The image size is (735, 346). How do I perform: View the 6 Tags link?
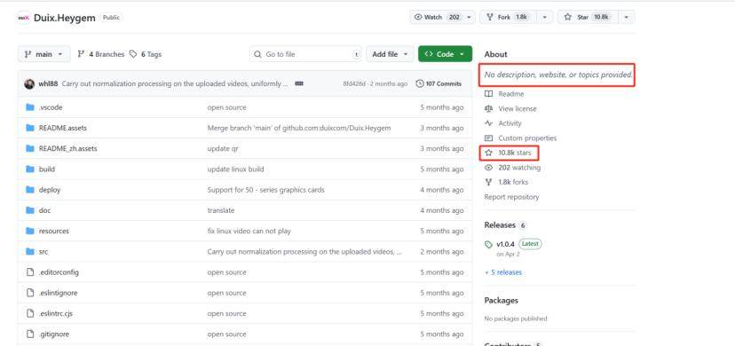point(146,54)
